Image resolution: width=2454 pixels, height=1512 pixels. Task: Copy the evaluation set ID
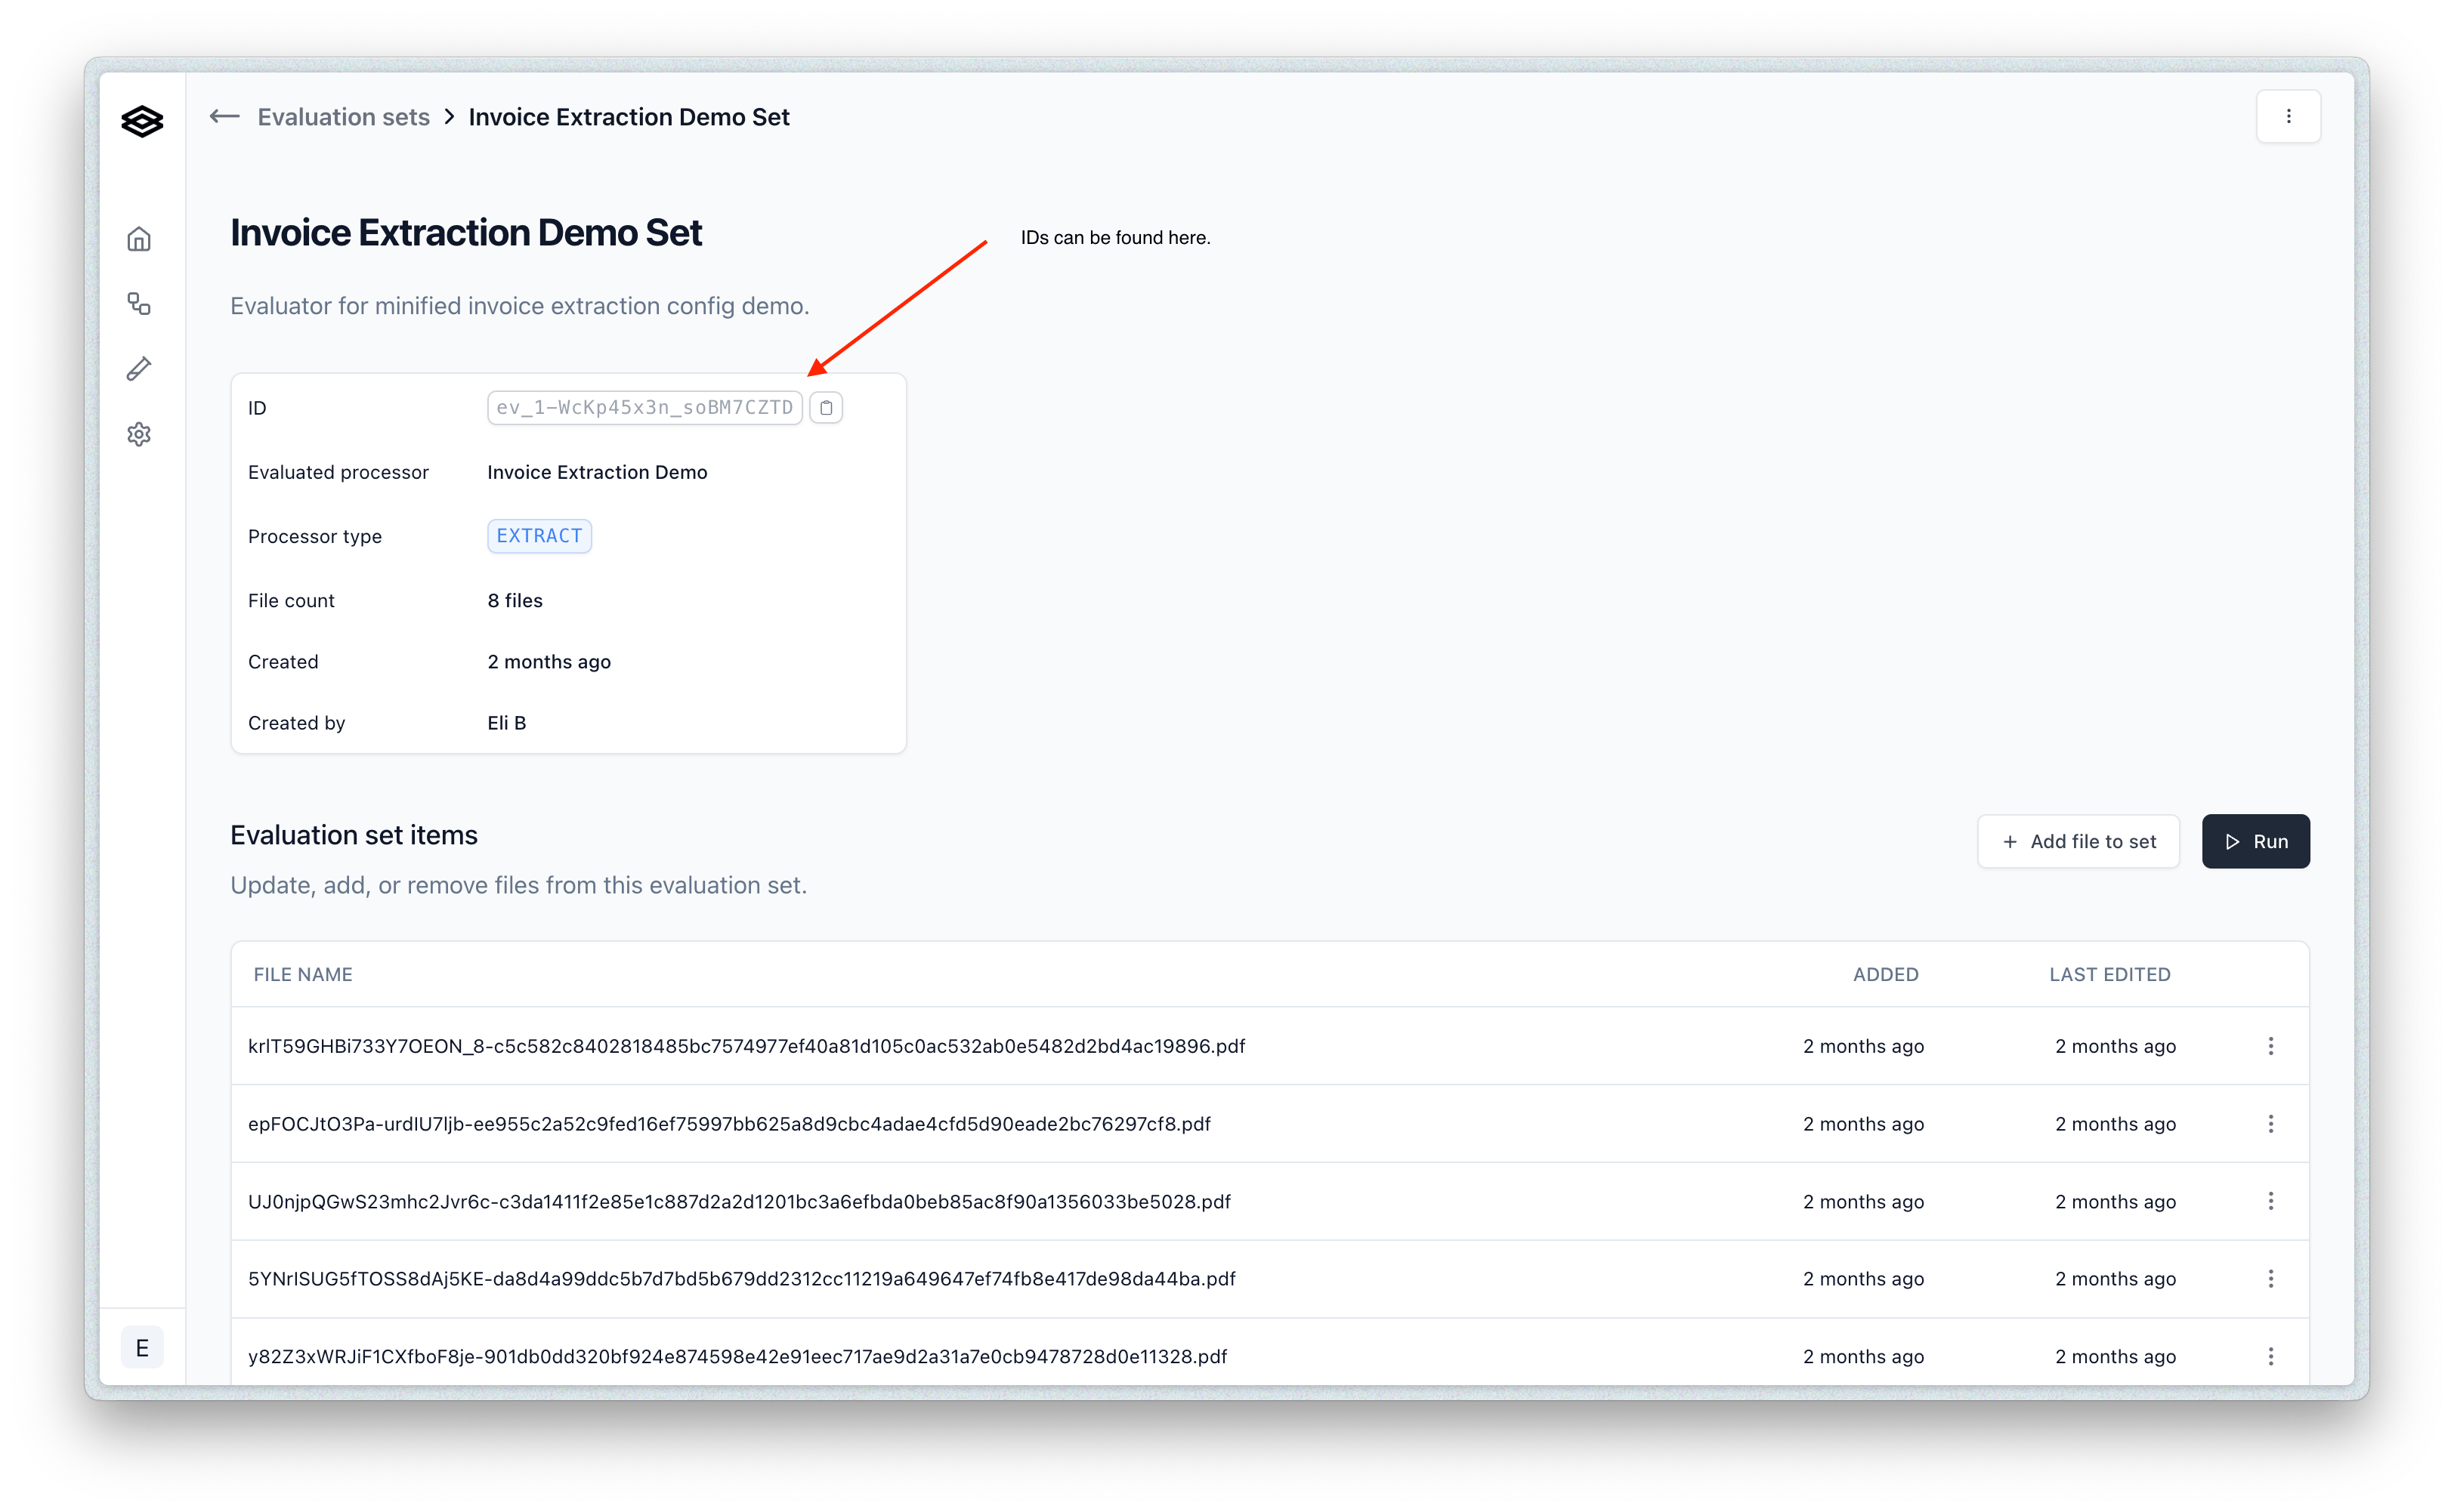pyautogui.click(x=825, y=408)
